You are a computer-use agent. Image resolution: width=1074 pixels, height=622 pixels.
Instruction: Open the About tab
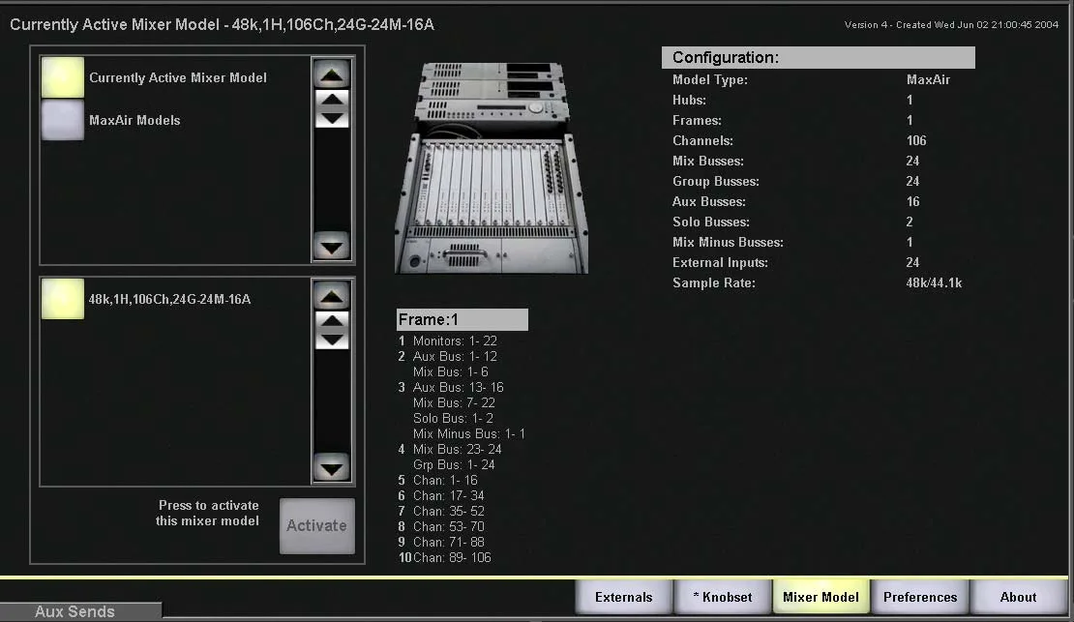tap(1018, 597)
